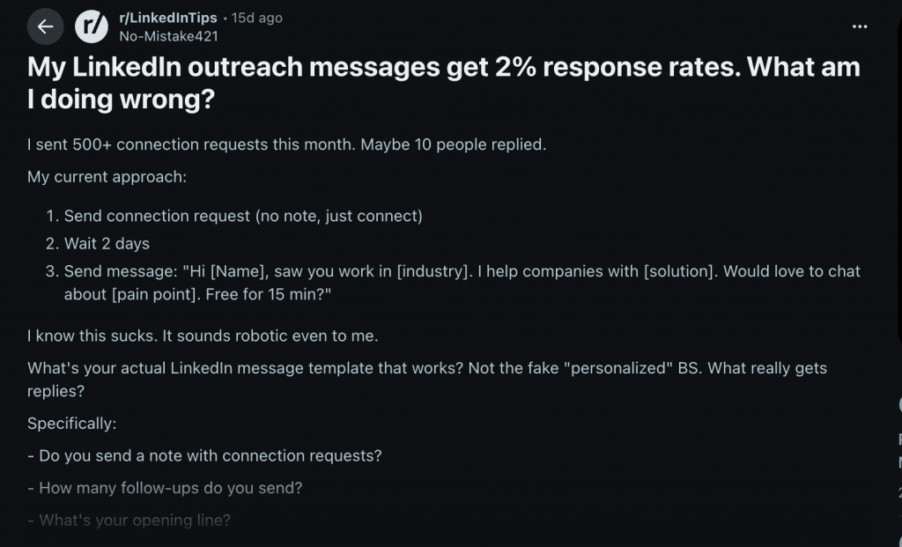902x547 pixels.
Task: Click the question about notes with connection requests
Action: point(206,455)
